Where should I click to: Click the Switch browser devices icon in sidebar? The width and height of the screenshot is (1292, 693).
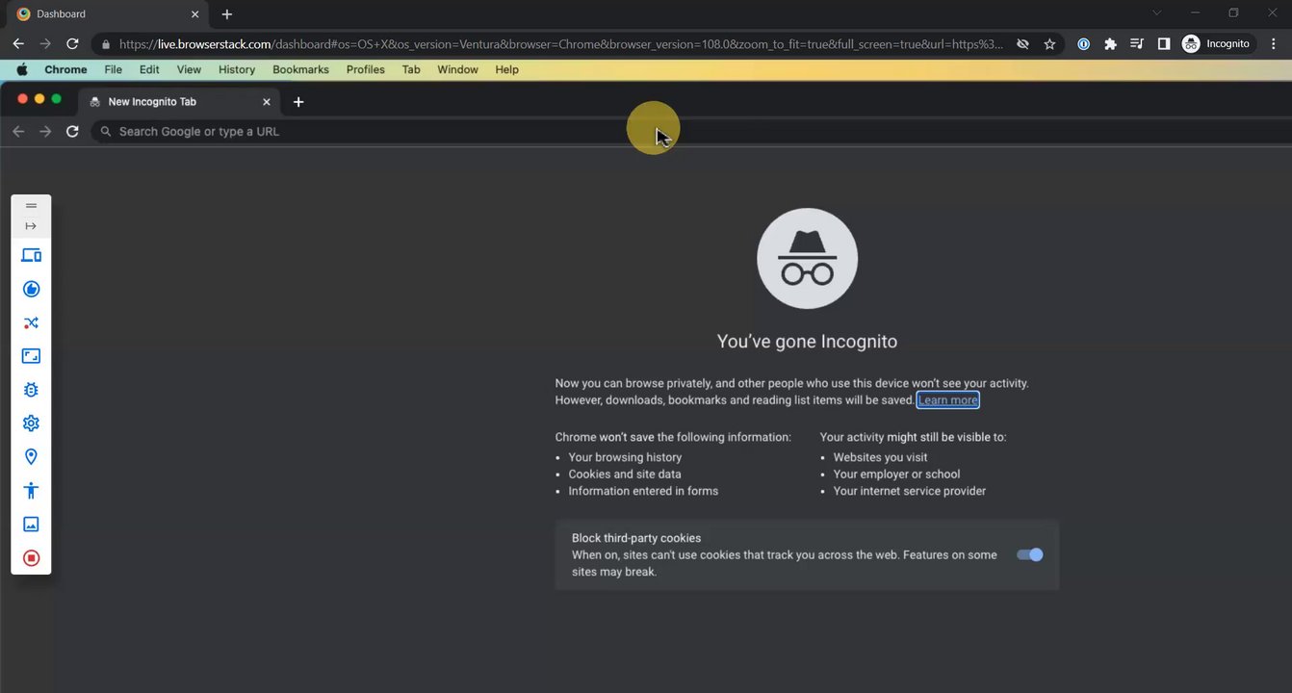pos(31,255)
